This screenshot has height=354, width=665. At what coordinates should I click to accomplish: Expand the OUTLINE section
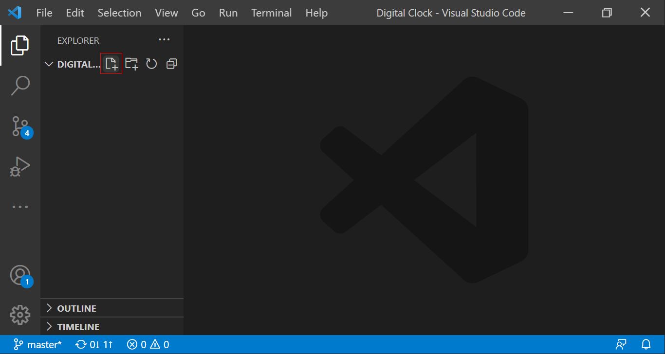point(112,308)
